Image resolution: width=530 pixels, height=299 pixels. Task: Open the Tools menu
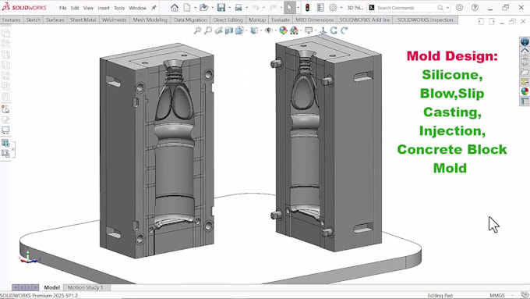point(119,8)
